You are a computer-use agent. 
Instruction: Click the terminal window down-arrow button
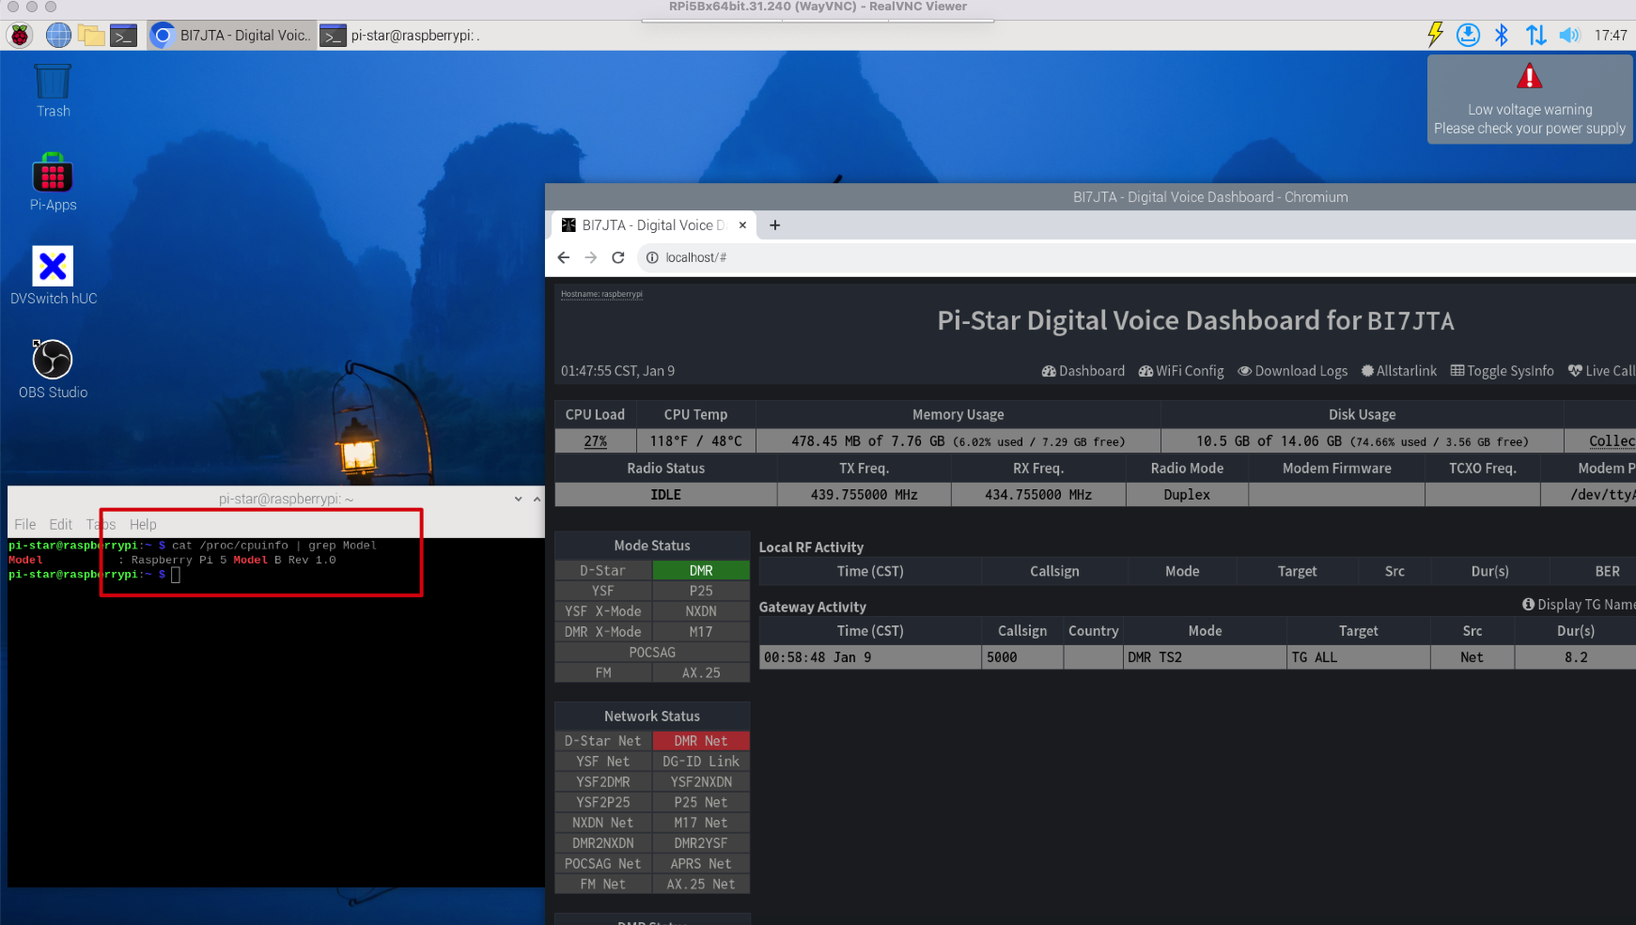pos(519,499)
